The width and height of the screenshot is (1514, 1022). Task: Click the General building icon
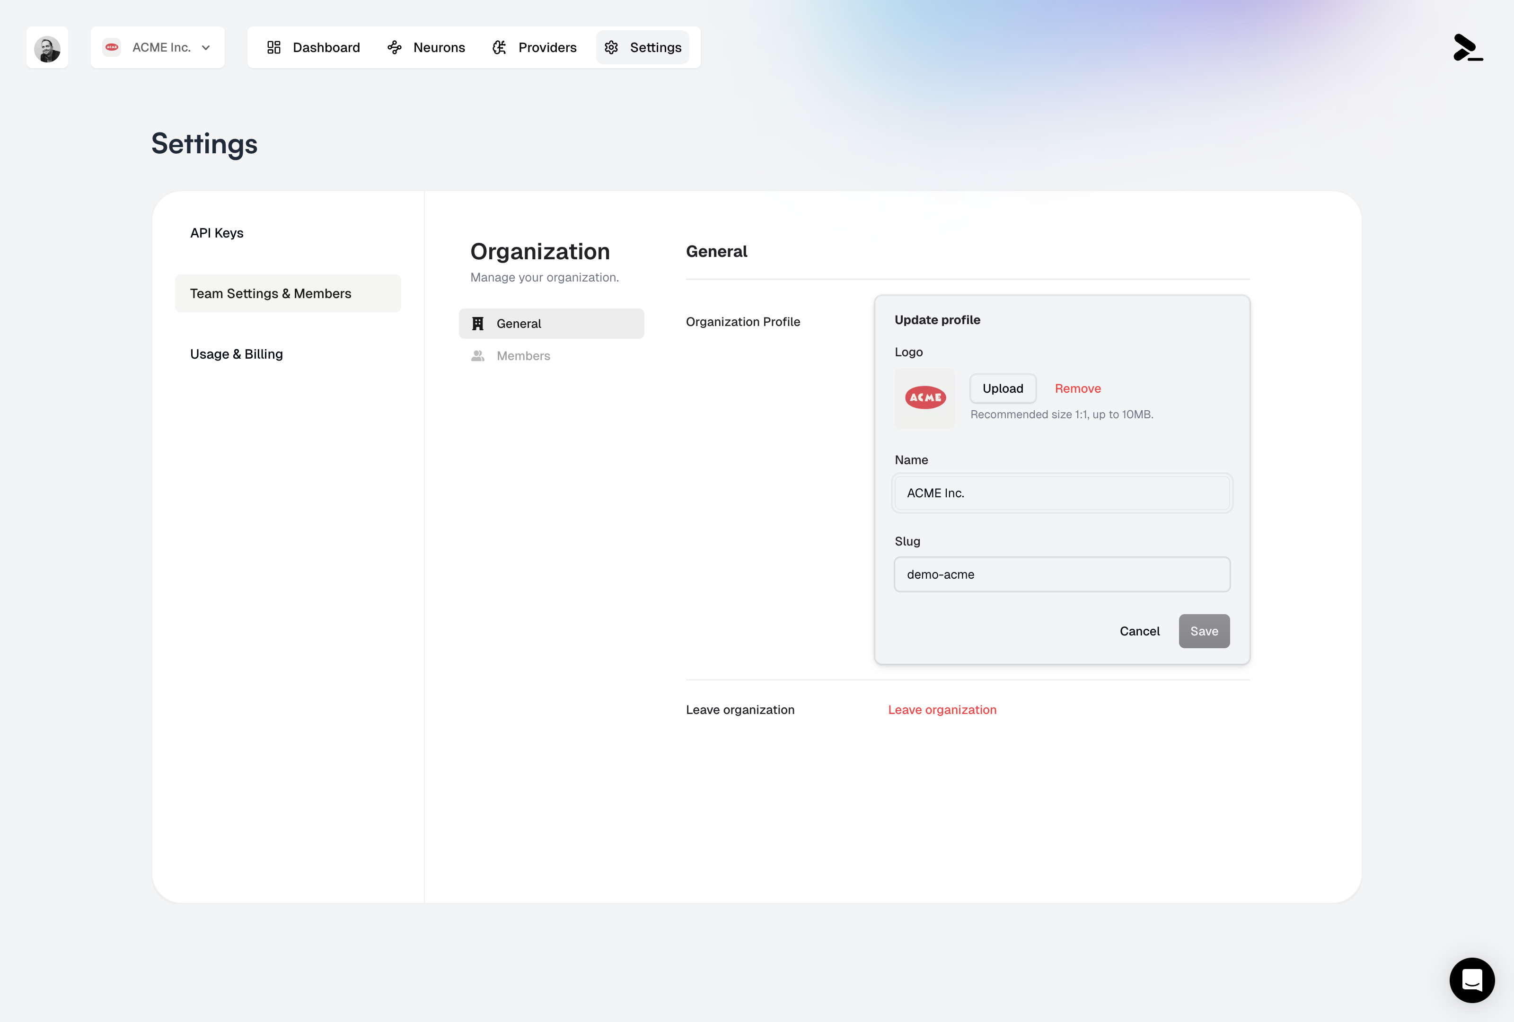click(477, 324)
